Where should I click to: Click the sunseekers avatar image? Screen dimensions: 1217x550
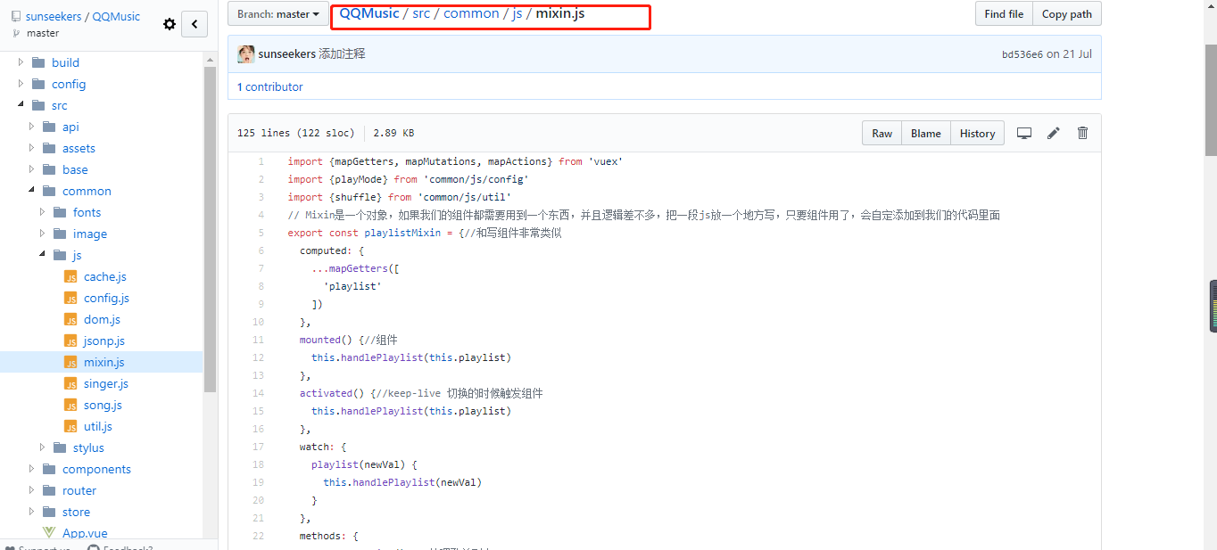tap(246, 54)
